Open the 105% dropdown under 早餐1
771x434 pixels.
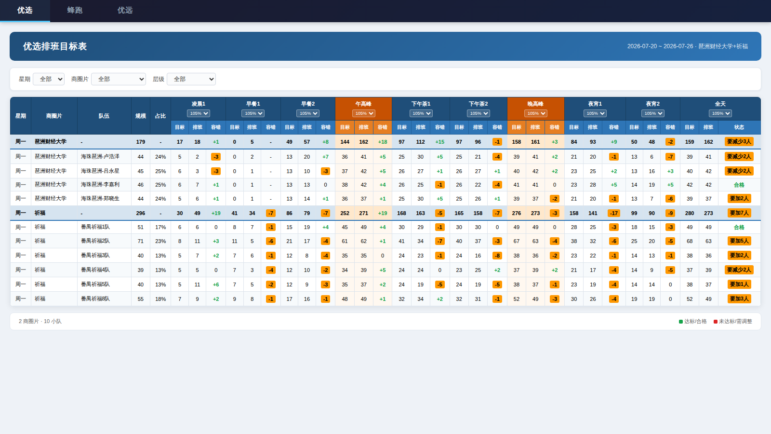coord(253,113)
